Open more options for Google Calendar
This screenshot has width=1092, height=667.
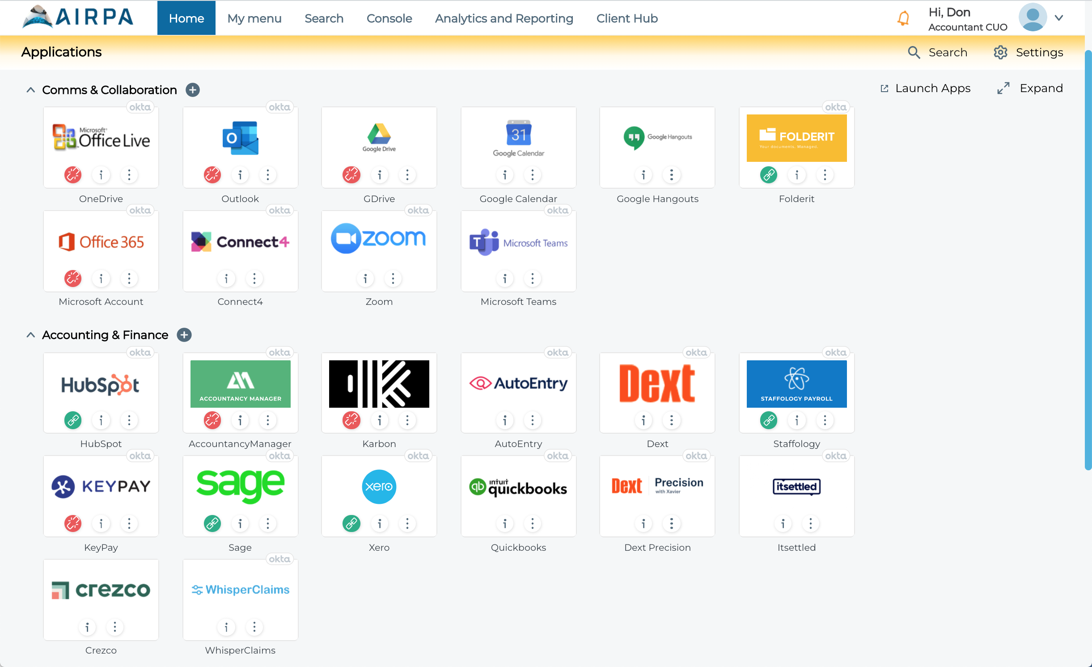533,175
